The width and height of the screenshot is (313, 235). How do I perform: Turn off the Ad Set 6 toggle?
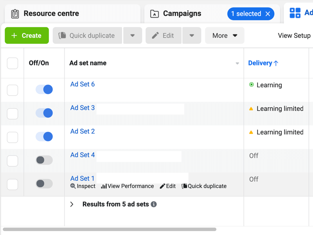44,90
